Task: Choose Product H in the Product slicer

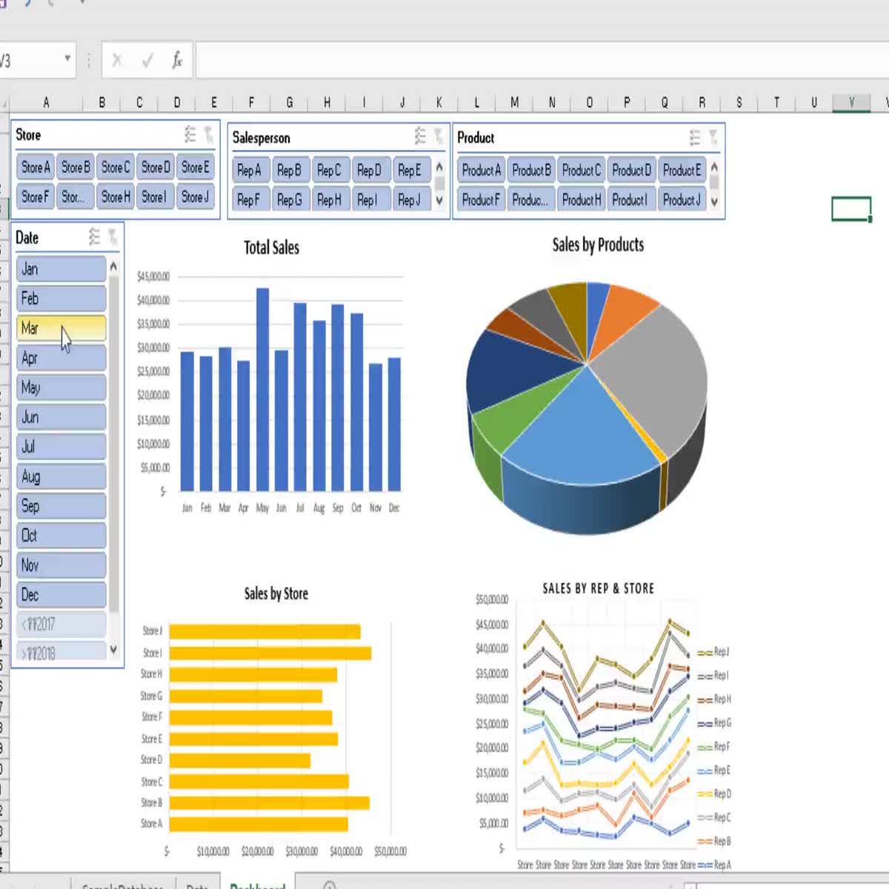Action: click(581, 200)
